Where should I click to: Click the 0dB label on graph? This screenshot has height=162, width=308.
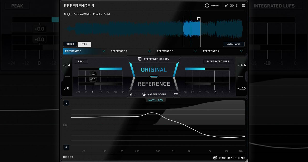(65, 125)
